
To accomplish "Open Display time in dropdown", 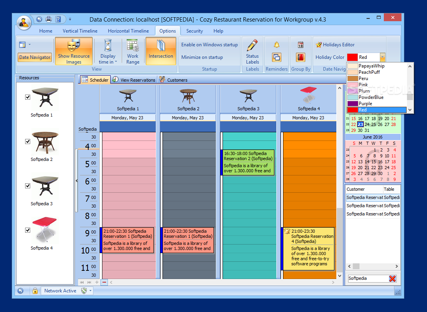I will pos(108,51).
